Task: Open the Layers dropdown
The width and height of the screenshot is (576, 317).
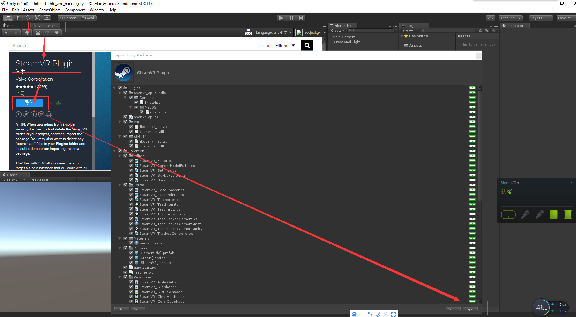Action: (x=541, y=18)
